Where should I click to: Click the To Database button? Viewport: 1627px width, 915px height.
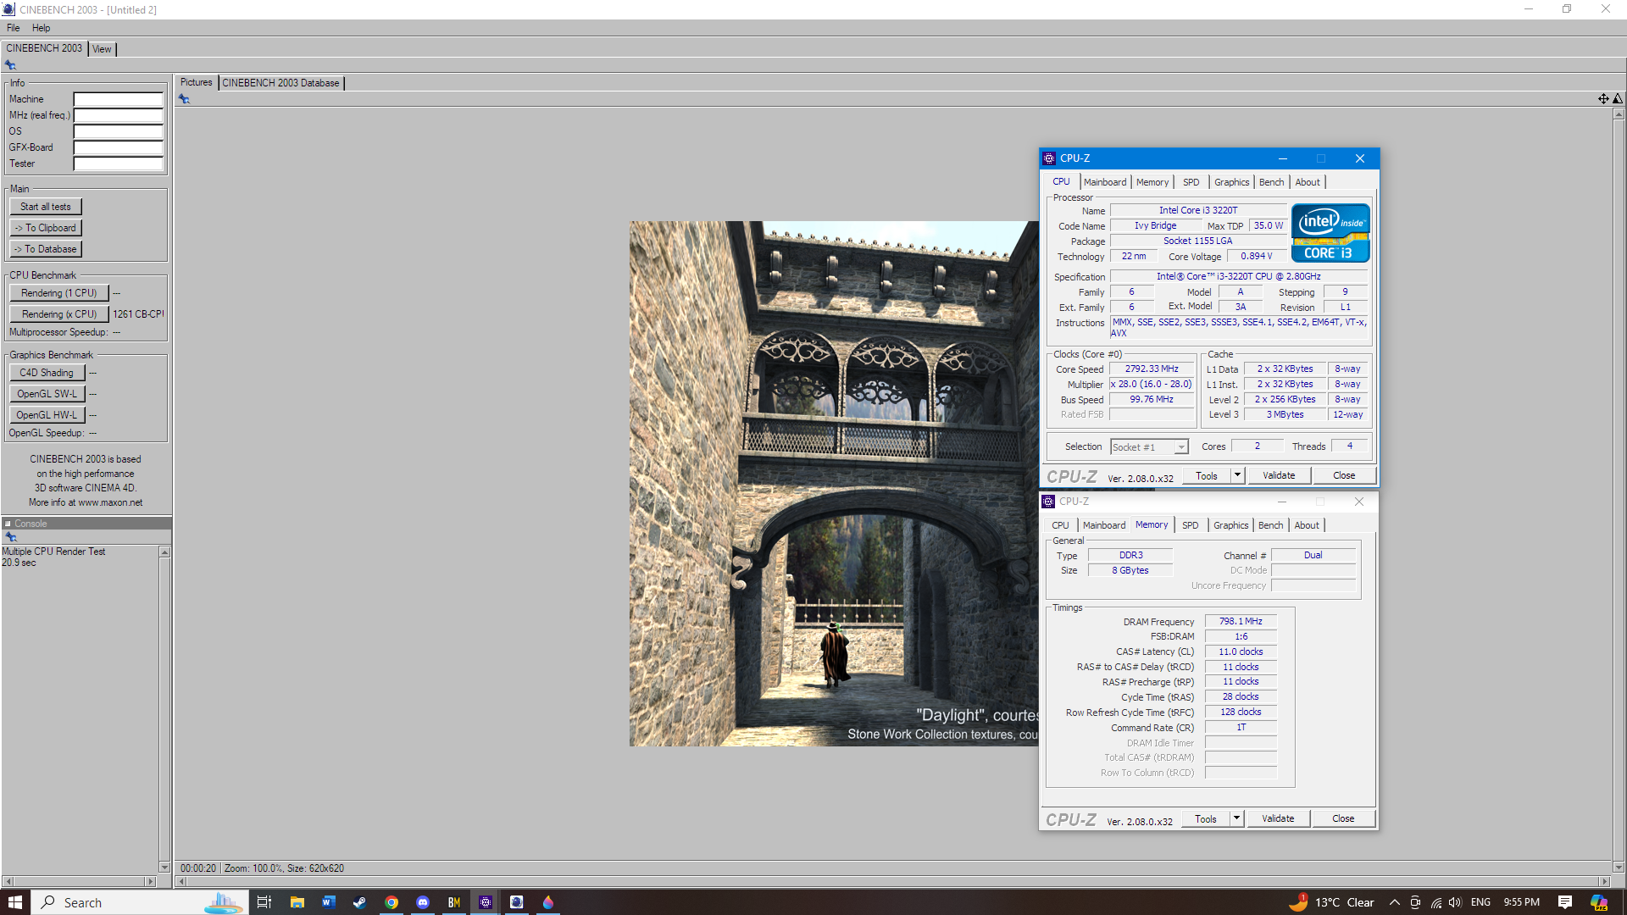click(x=46, y=249)
